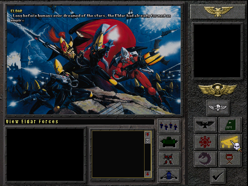Open the director's chair icon
Viewport: 248px width, 186px height.
tap(230, 159)
